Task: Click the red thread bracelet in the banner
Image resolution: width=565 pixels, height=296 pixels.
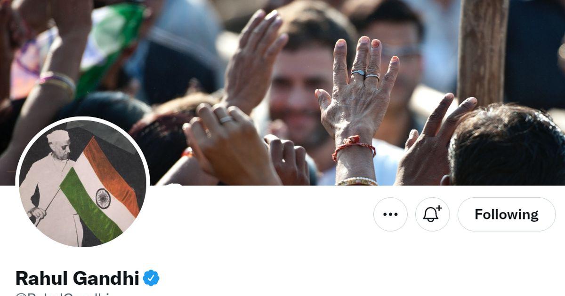Action: [x=354, y=148]
